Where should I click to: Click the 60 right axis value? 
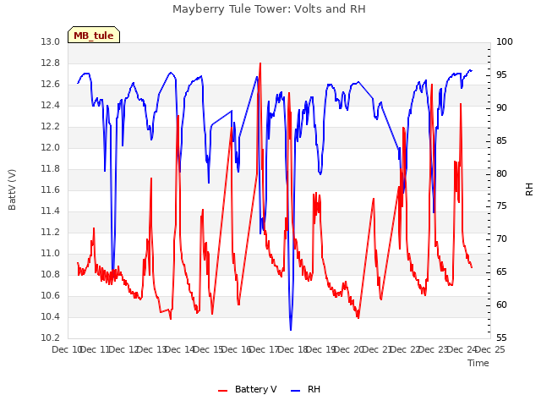[x=501, y=304]
